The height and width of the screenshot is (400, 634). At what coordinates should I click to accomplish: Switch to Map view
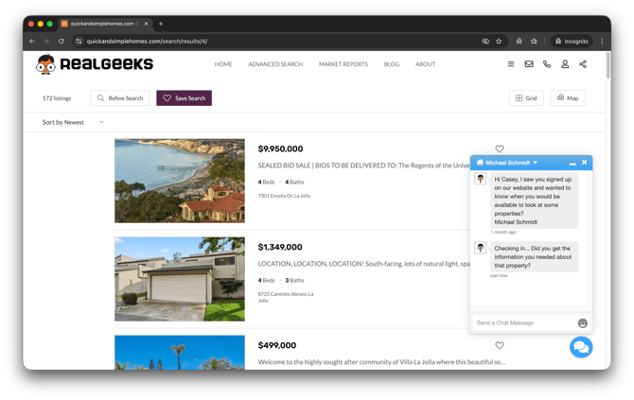(568, 98)
